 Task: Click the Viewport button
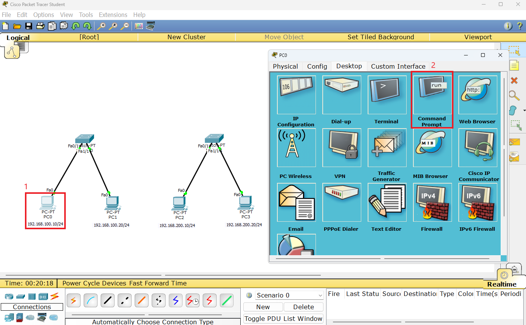tap(478, 37)
